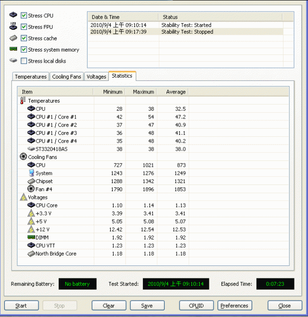Click the icon of CPU #1 / Core #4
Screen dimensions: 308x317
(x=31, y=141)
